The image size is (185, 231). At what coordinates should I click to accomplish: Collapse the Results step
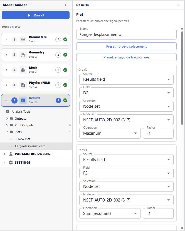pyautogui.click(x=6, y=100)
